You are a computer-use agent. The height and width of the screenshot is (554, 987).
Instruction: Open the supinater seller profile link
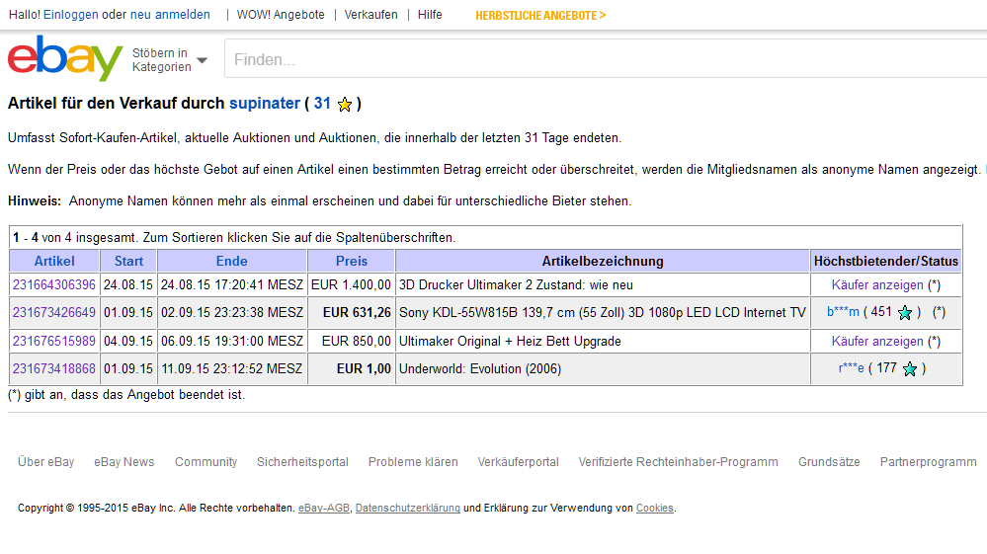pyautogui.click(x=265, y=103)
